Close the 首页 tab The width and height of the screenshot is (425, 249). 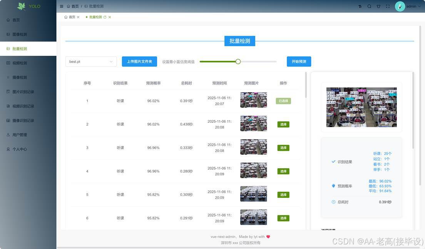tap(78, 17)
